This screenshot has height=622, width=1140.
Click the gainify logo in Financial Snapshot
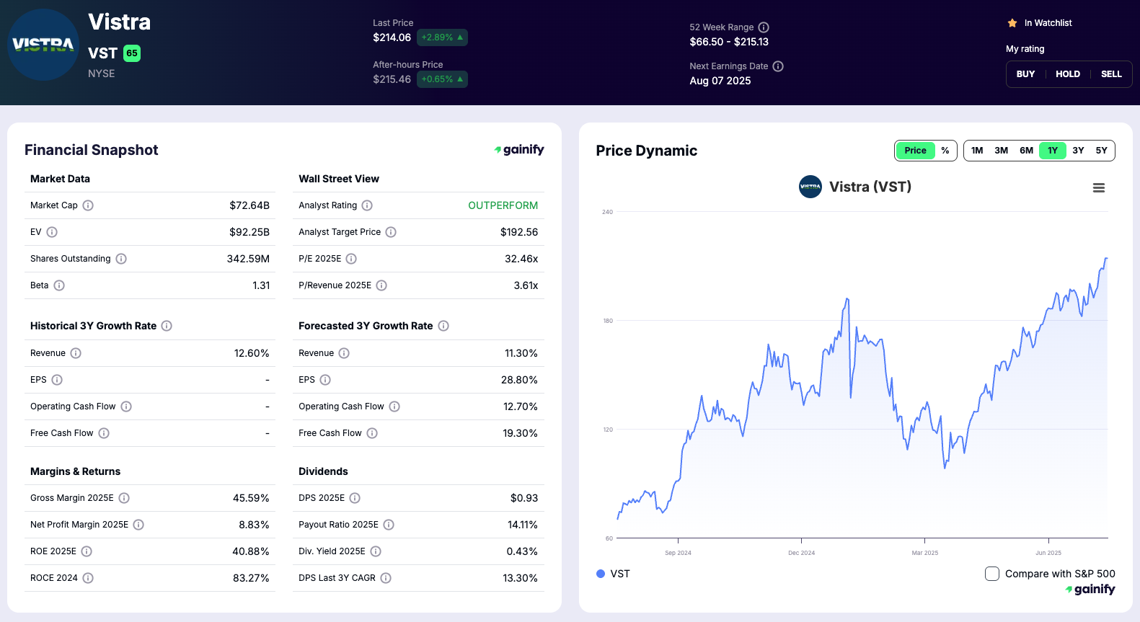click(519, 150)
